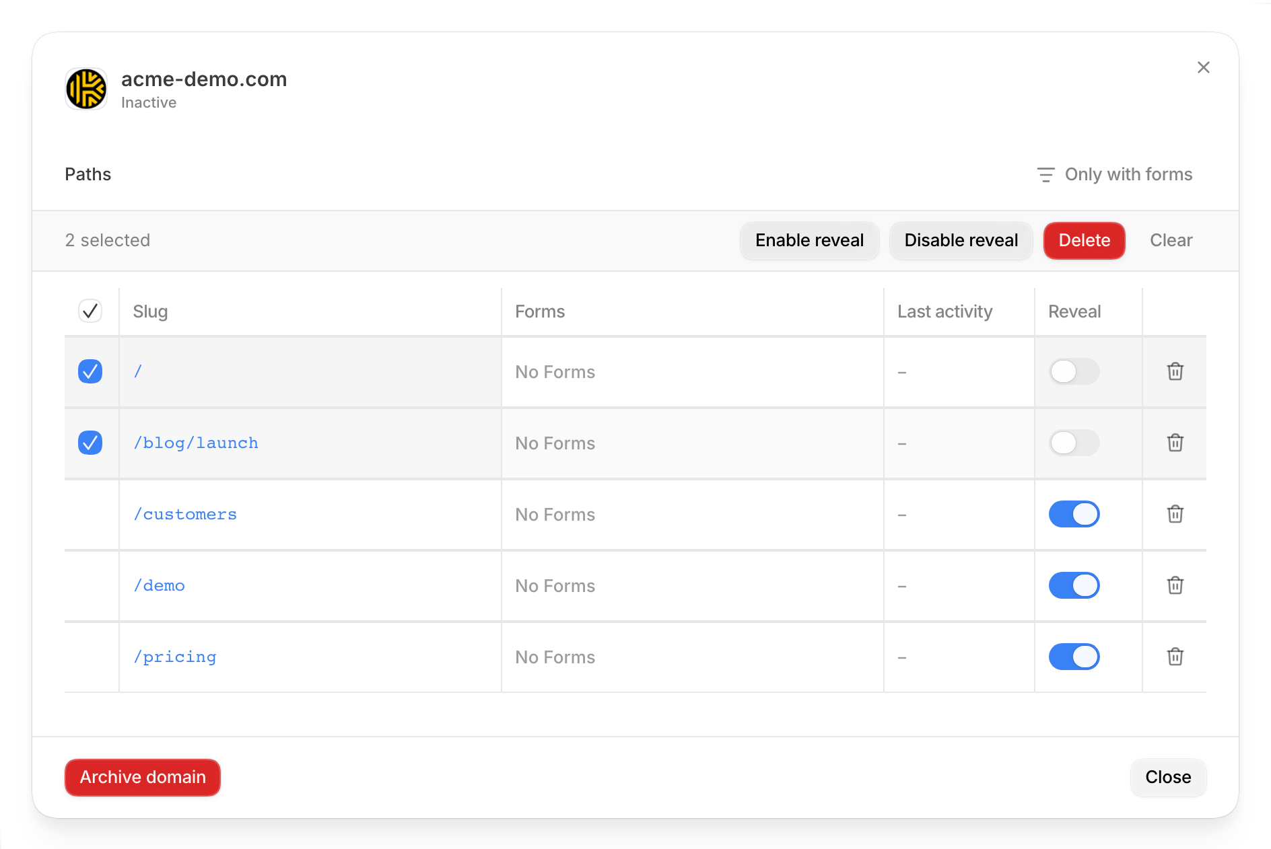The height and width of the screenshot is (849, 1271).
Task: Archive domain using the red button
Action: click(x=143, y=777)
